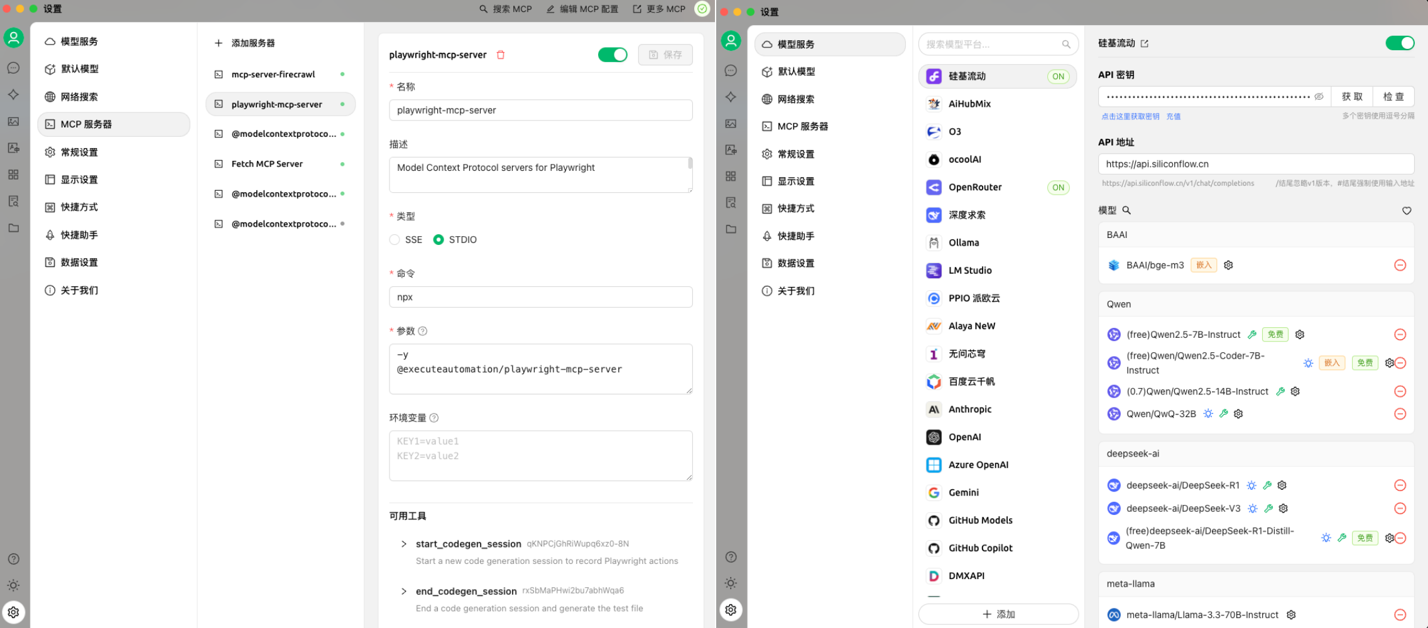Click the 检查 API key button
The height and width of the screenshot is (628, 1428).
(x=1393, y=97)
